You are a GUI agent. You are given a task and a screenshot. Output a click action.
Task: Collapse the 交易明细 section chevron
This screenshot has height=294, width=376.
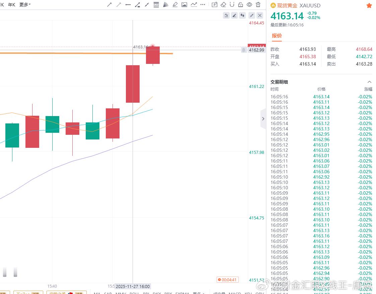(x=369, y=82)
